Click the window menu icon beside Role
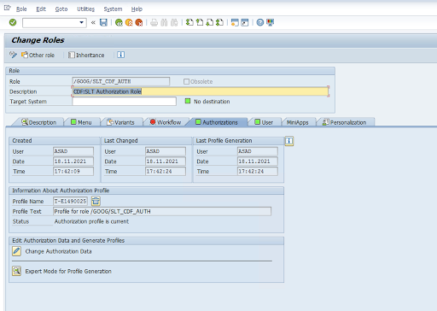This screenshot has height=311, width=437. [x=8, y=8]
